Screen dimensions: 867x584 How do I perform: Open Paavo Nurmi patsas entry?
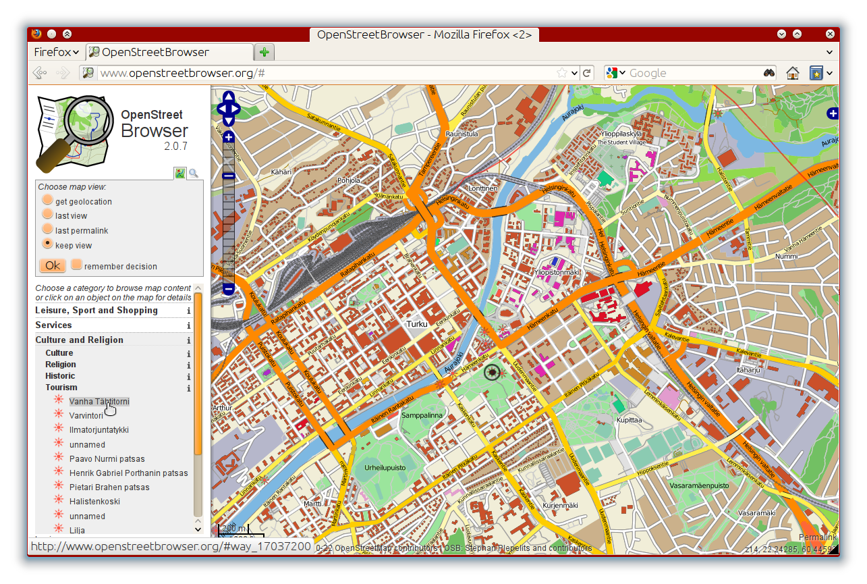(x=107, y=459)
